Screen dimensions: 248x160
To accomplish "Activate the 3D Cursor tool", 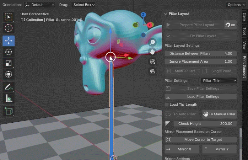I will (8, 28).
